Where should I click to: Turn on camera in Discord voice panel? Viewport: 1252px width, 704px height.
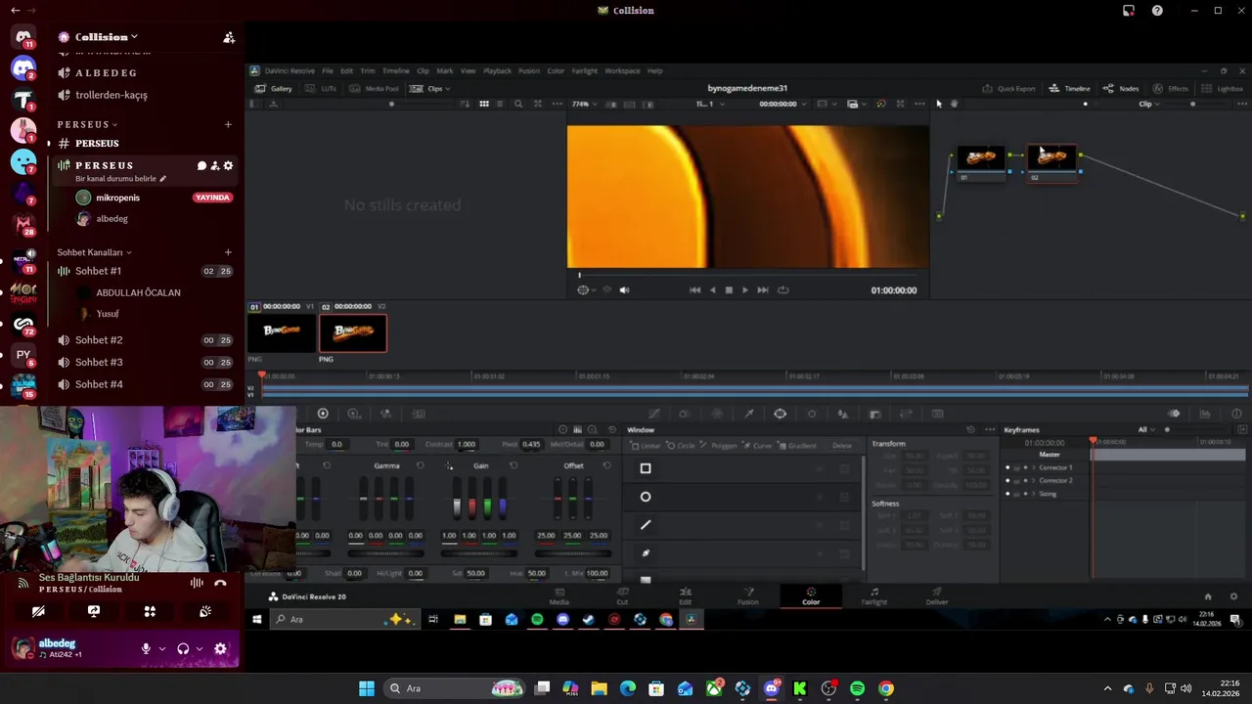[x=38, y=611]
